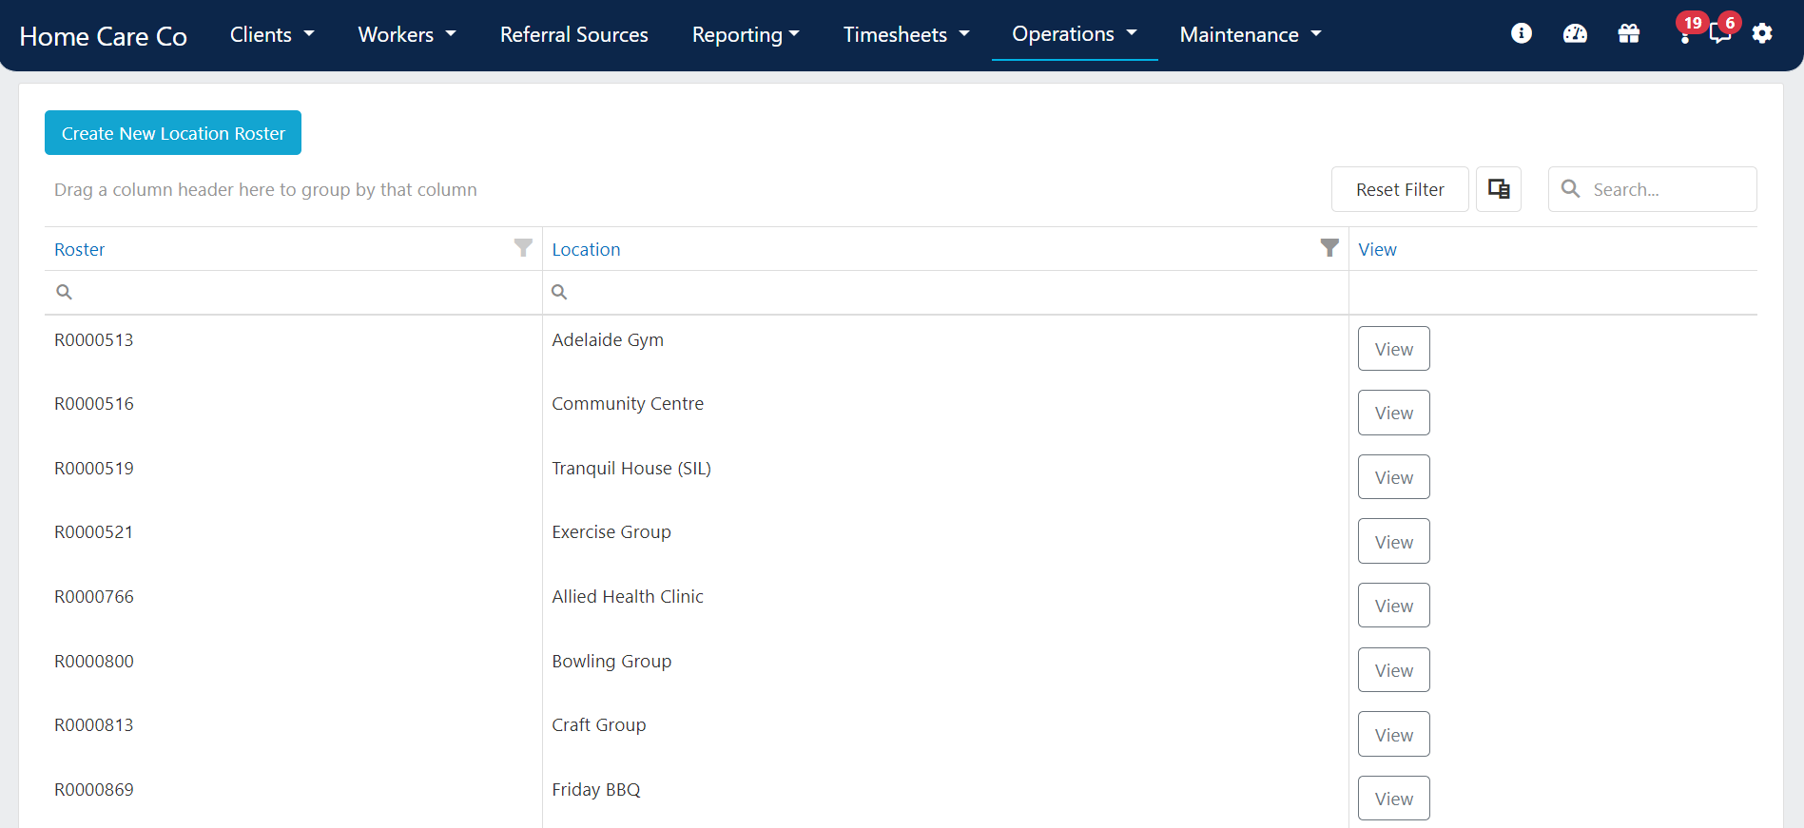Open the information circle icon
1804x828 pixels.
pyautogui.click(x=1522, y=33)
